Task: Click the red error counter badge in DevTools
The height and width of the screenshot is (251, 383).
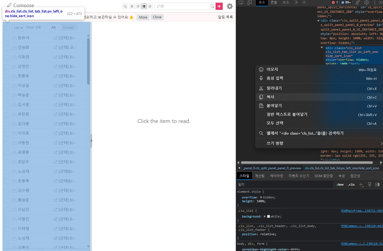Action: (335, 2)
